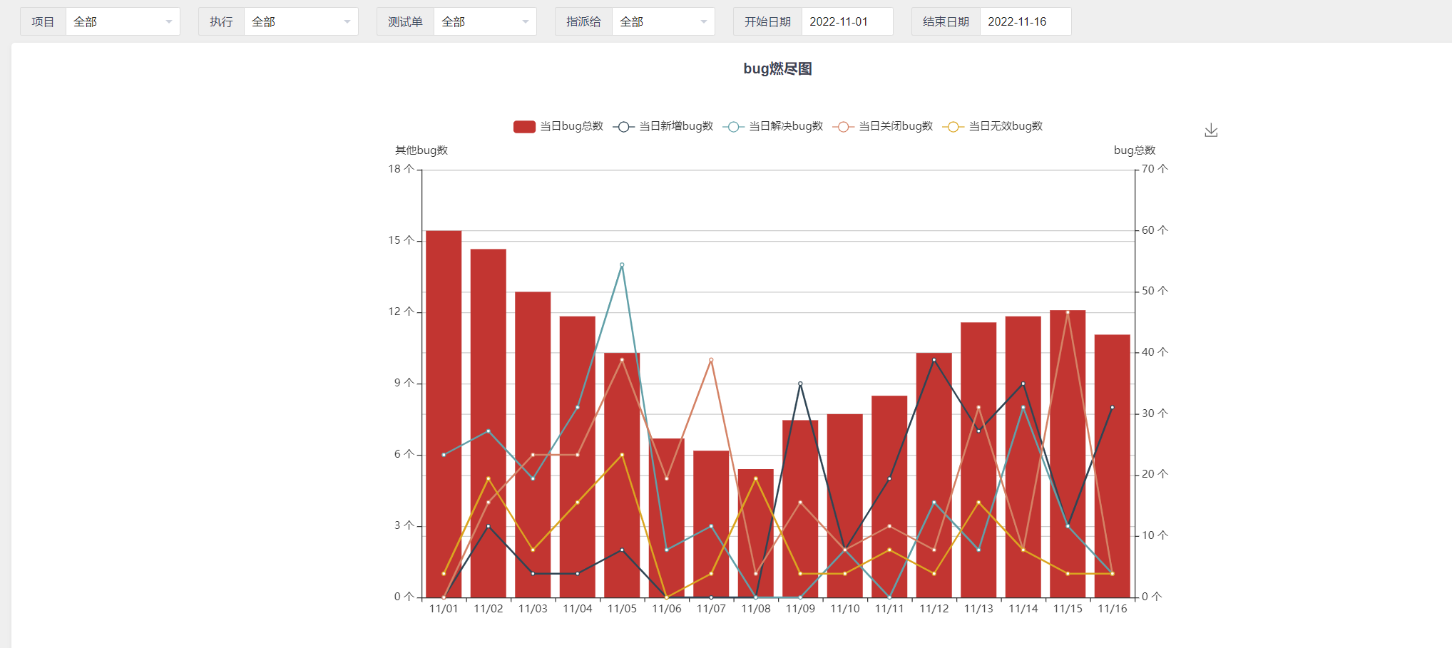The width and height of the screenshot is (1452, 648).
Task: Click the 当日关闭bug数 peak point on 11/15
Action: pyautogui.click(x=1068, y=312)
